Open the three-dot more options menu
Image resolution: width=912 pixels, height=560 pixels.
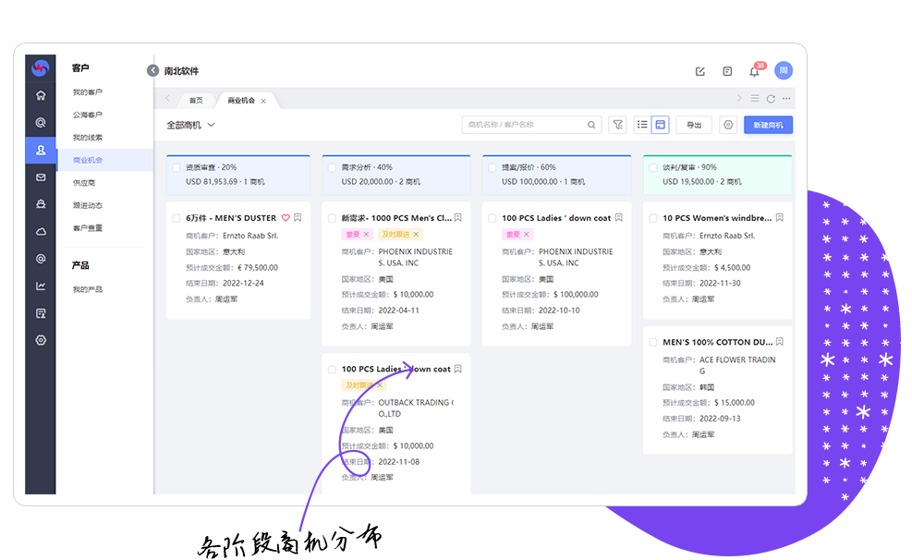click(786, 99)
